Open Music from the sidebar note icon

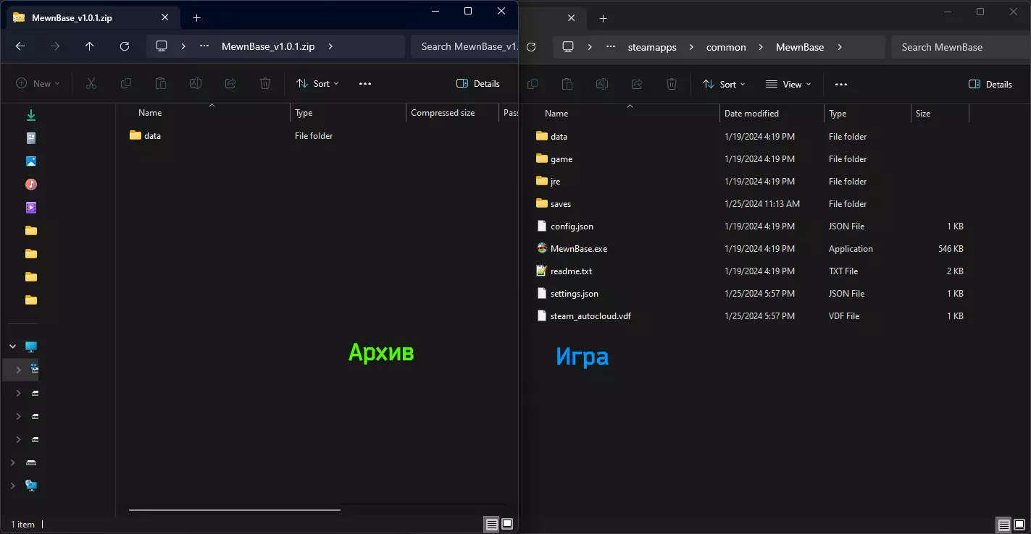click(31, 185)
